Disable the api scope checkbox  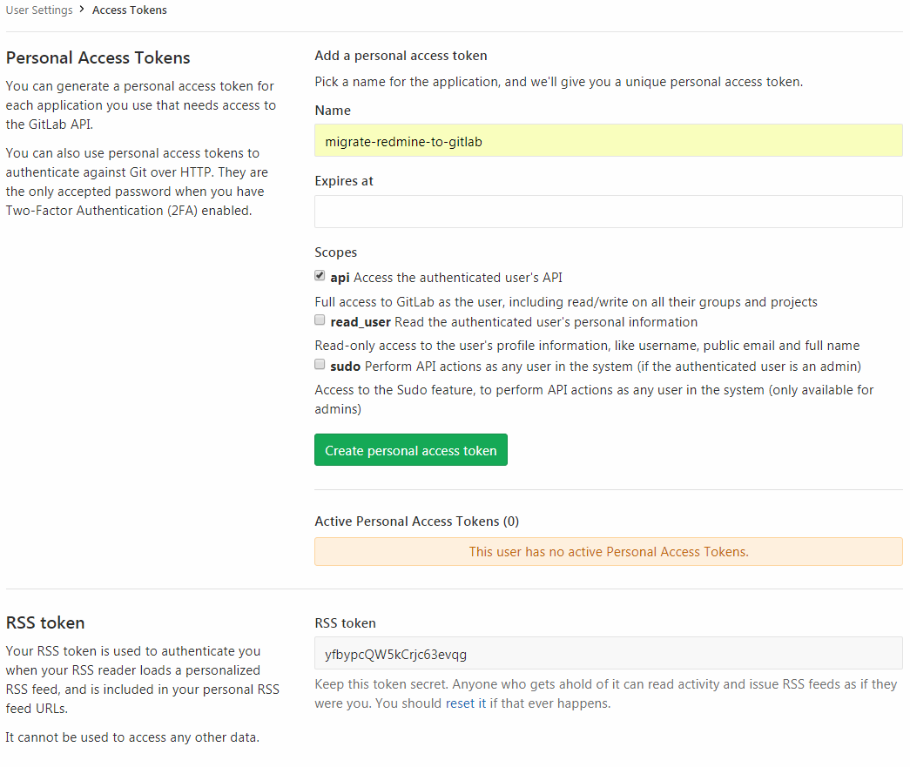(320, 274)
